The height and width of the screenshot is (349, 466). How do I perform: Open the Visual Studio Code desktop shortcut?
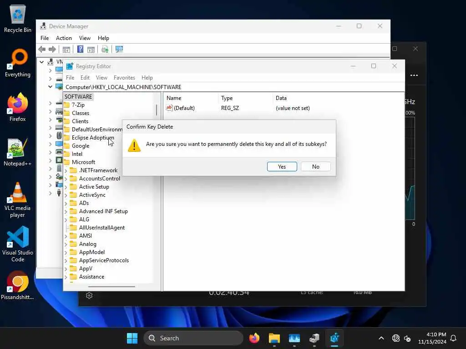(18, 244)
